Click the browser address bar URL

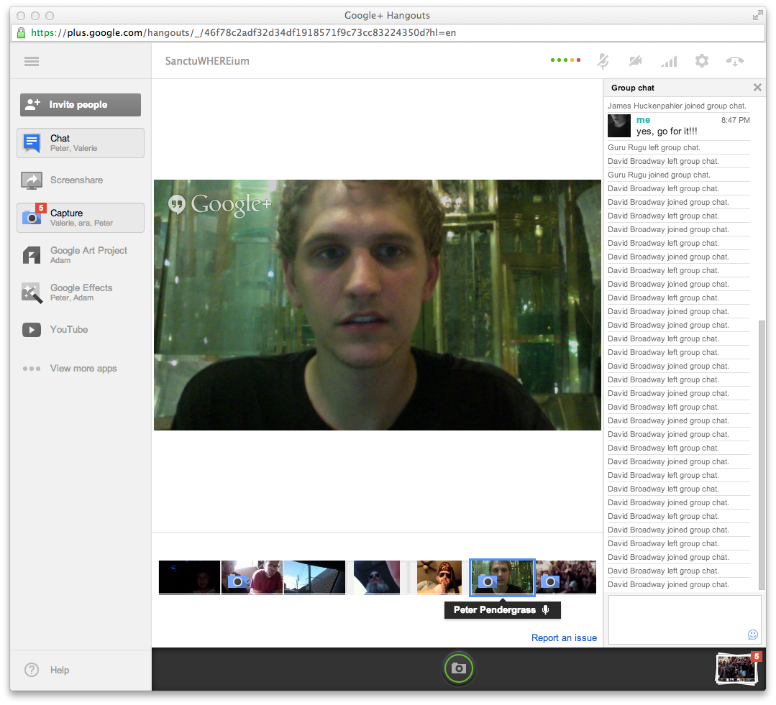[x=243, y=32]
